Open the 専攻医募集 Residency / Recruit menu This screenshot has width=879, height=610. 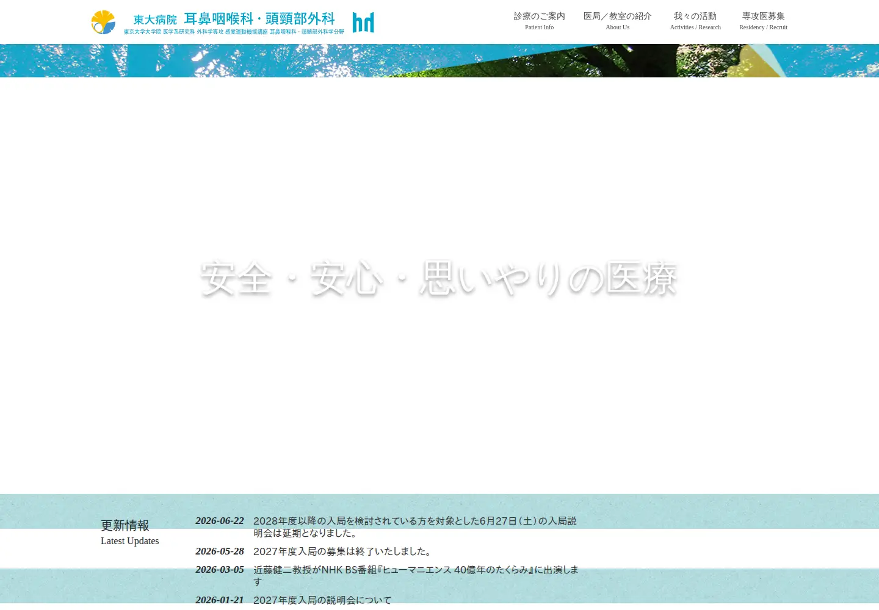pos(763,21)
